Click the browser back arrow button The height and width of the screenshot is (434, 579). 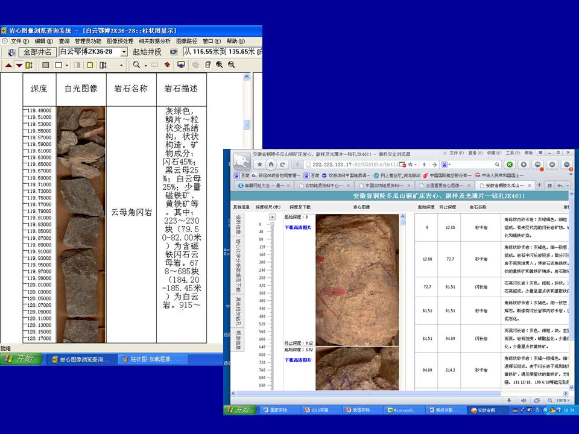coord(297,164)
